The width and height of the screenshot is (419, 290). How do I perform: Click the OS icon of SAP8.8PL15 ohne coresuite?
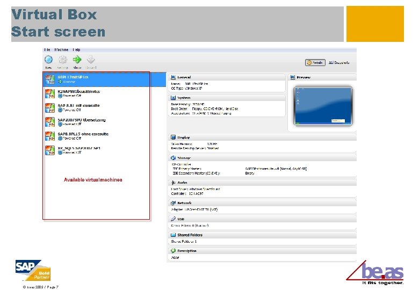[50, 136]
